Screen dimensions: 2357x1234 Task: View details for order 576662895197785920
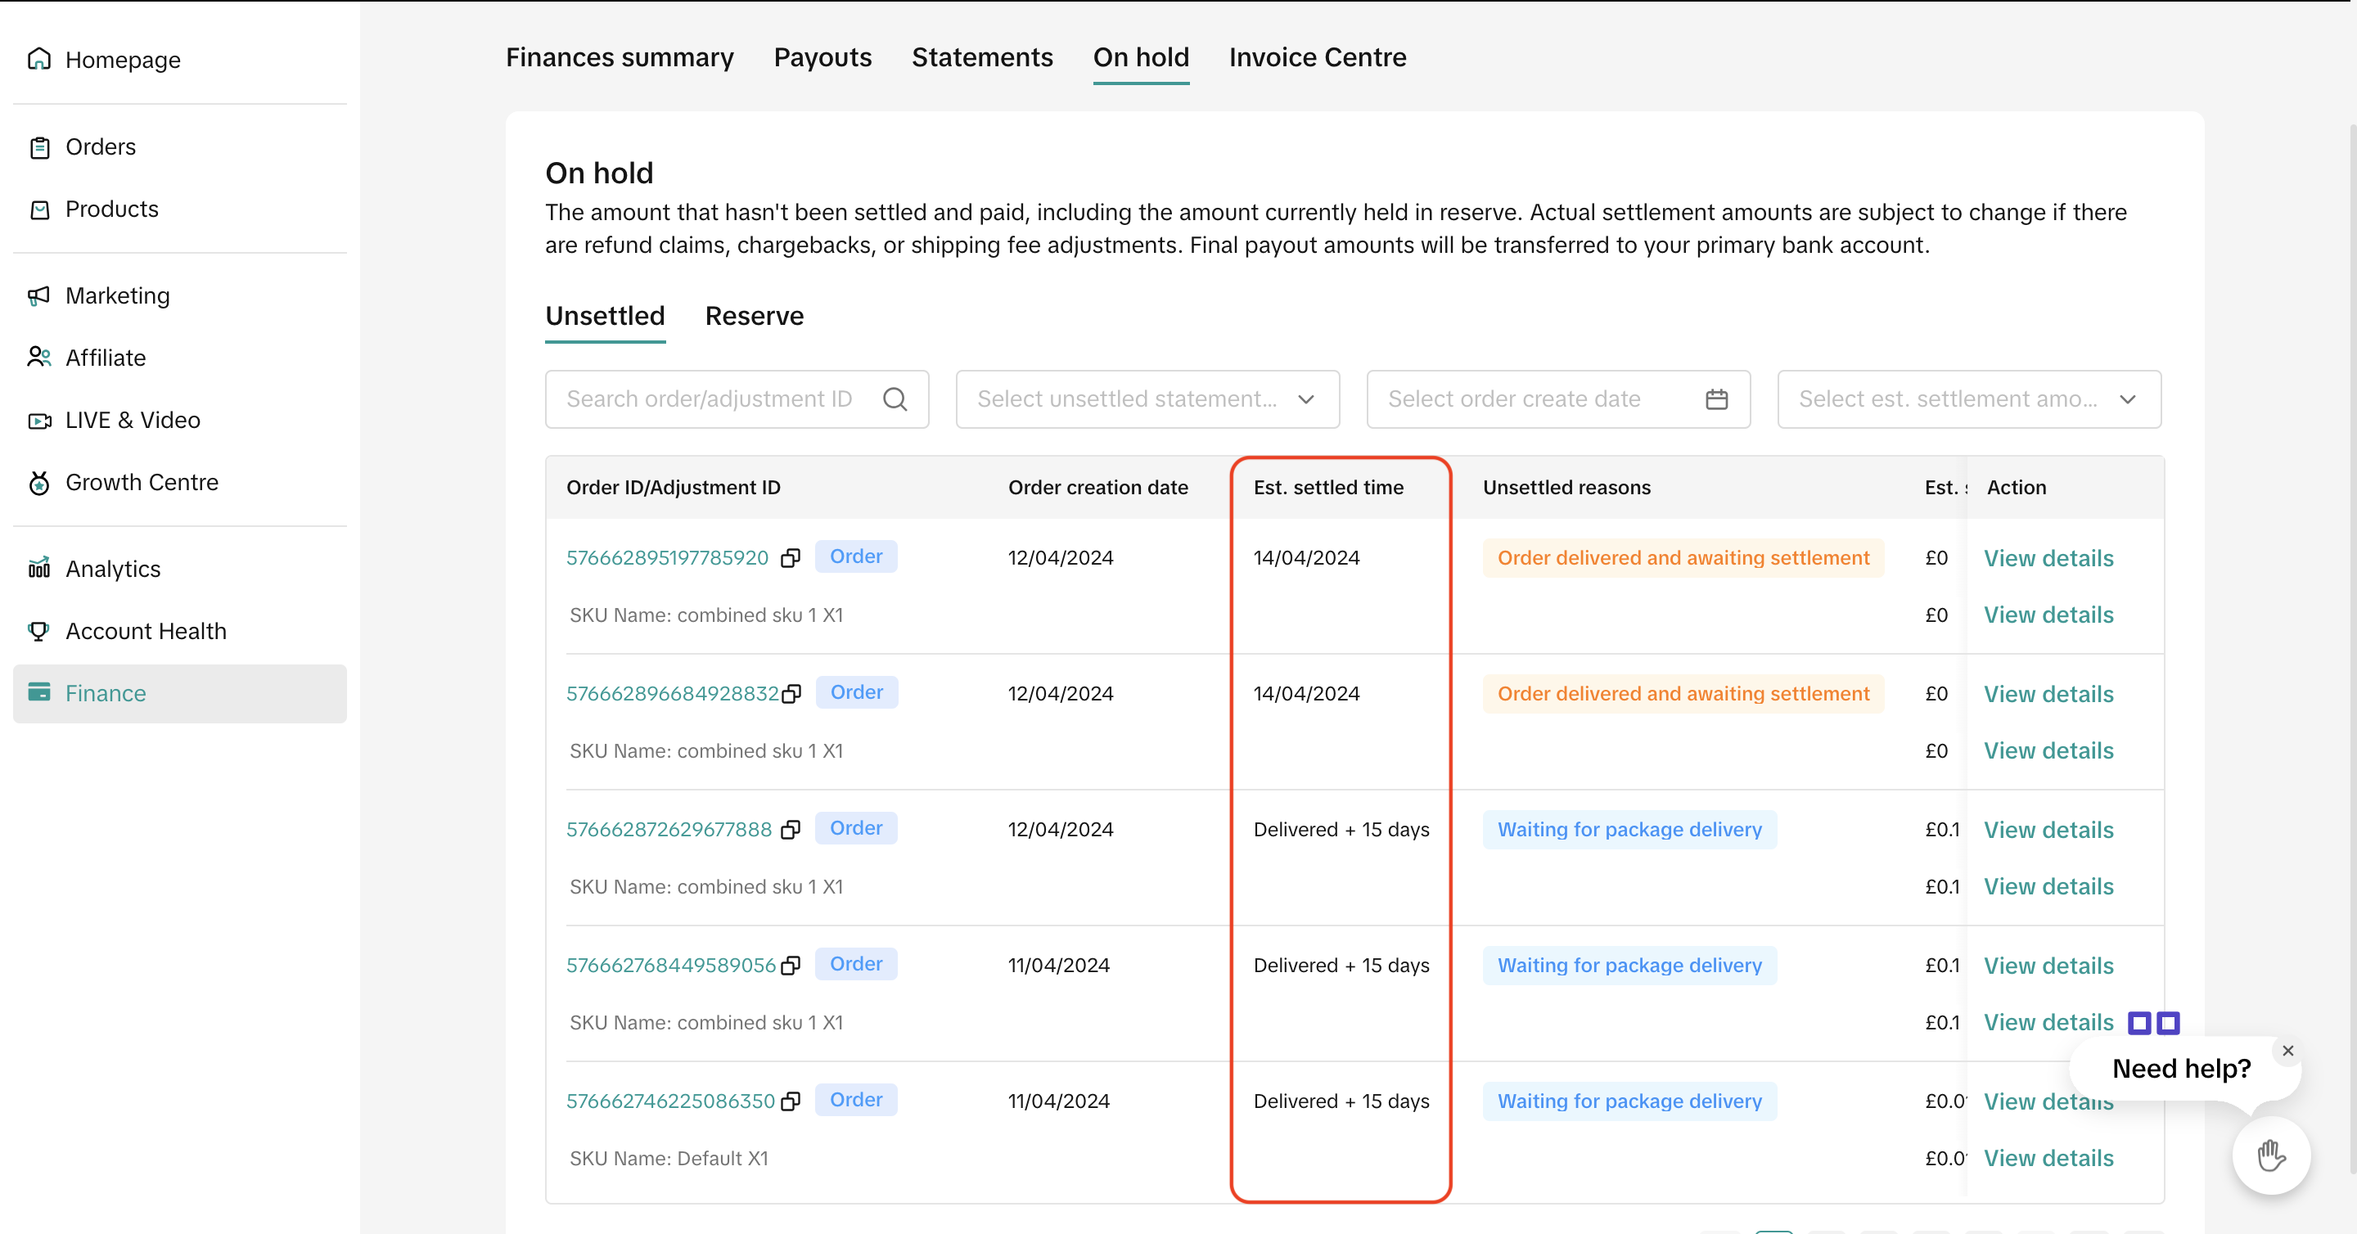click(2048, 558)
